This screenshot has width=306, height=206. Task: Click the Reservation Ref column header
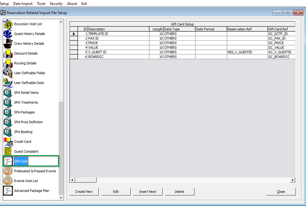point(247,29)
